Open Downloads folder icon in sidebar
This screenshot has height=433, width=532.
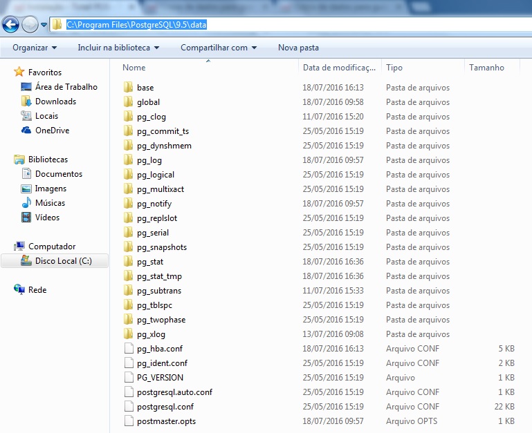point(26,101)
